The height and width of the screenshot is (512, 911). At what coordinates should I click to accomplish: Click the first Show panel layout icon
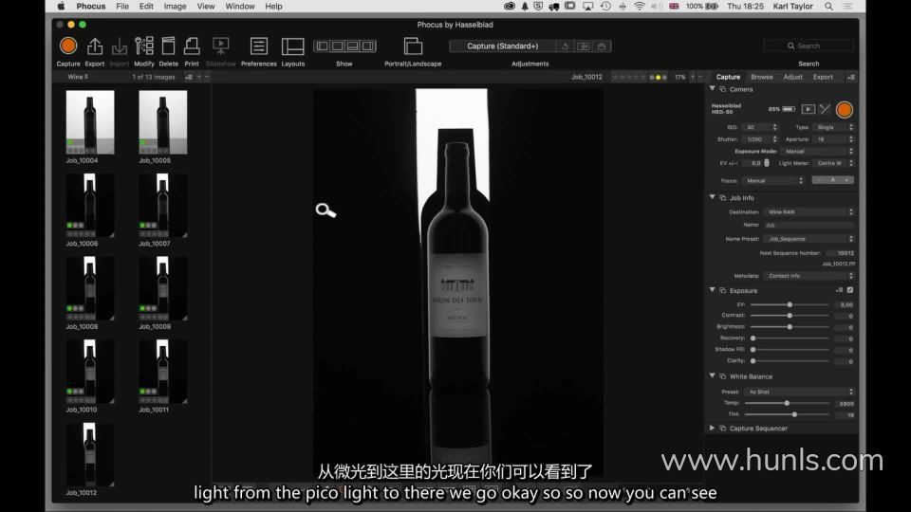point(323,46)
